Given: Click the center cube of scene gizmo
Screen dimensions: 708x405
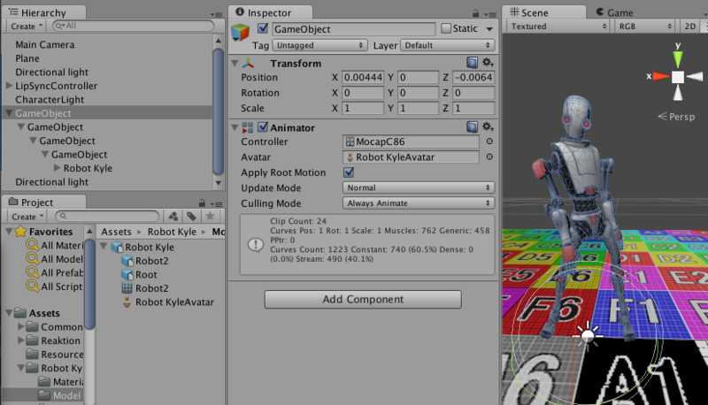Looking at the screenshot, I should tap(678, 77).
